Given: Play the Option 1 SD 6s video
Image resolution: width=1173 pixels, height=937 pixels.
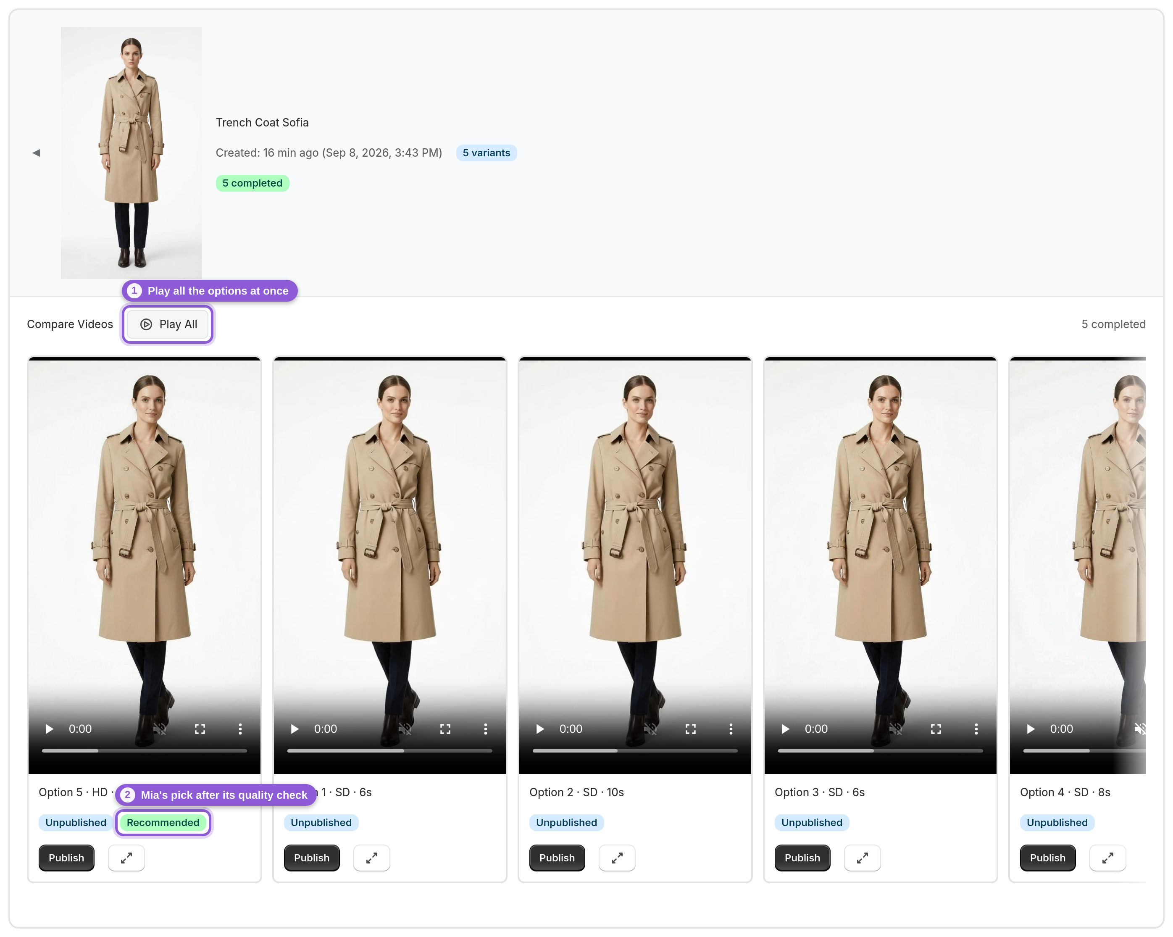Looking at the screenshot, I should (295, 729).
